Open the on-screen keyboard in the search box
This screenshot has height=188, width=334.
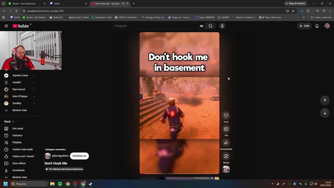point(201,26)
